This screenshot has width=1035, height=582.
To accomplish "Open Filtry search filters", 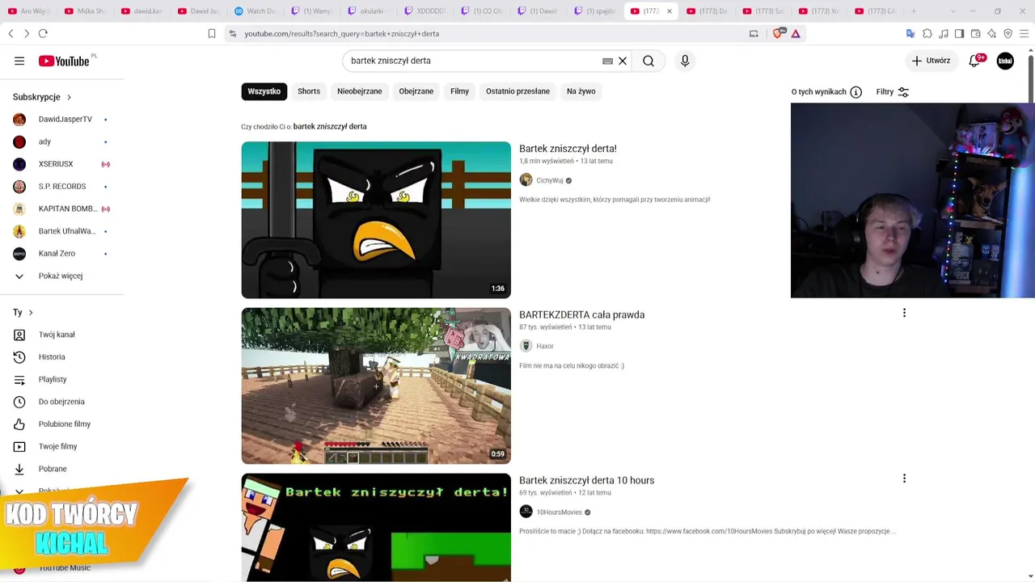I will coord(893,92).
